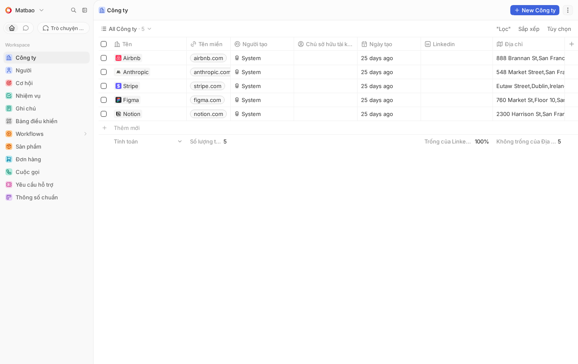Open the anthropic.com domain link
Image resolution: width=578 pixels, height=364 pixels.
(x=210, y=72)
